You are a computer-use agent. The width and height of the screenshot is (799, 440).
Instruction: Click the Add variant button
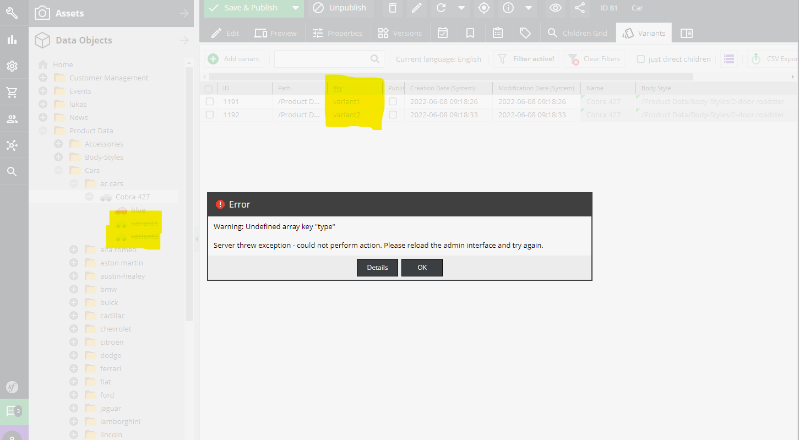tap(234, 59)
